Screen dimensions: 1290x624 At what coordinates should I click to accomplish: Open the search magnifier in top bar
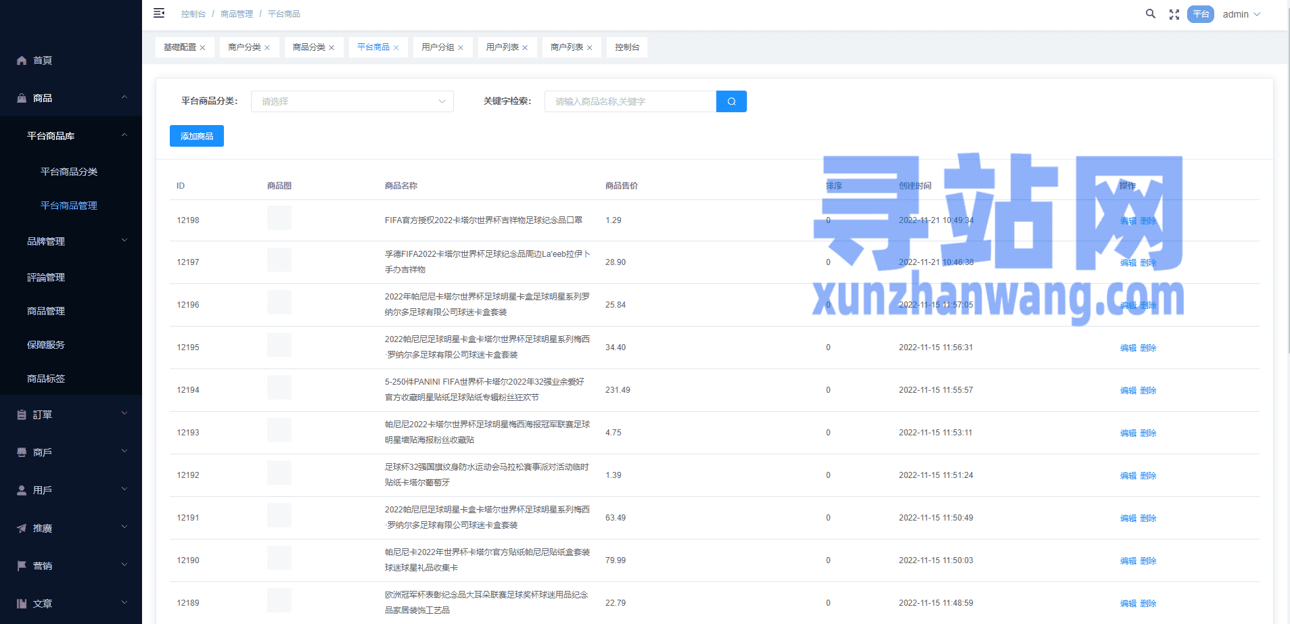[x=1150, y=14]
